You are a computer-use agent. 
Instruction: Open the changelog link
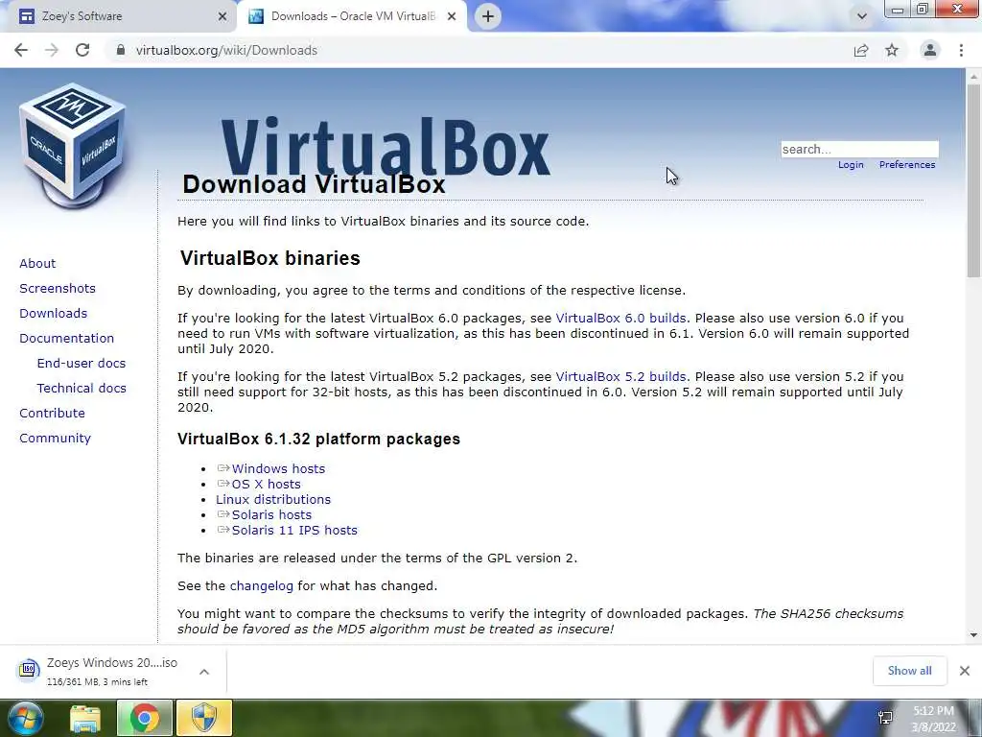click(261, 586)
